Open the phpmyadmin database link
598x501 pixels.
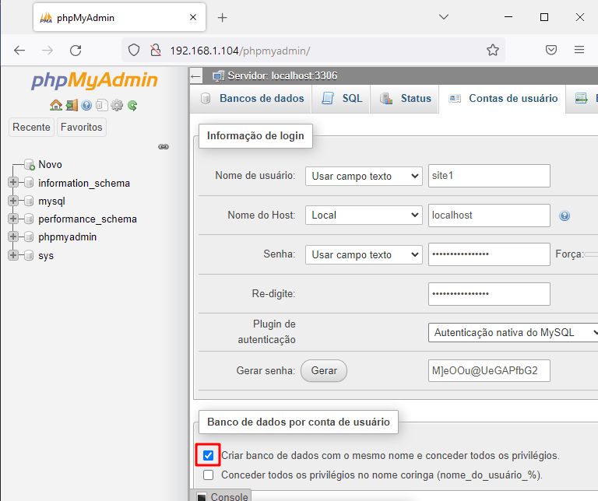(67, 237)
